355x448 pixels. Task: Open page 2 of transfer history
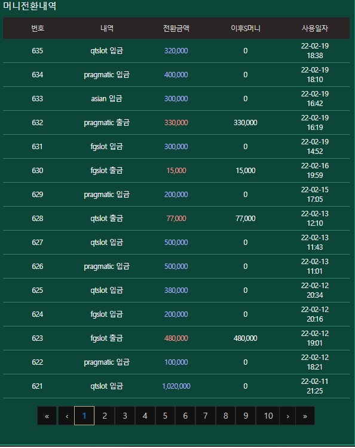pos(105,416)
